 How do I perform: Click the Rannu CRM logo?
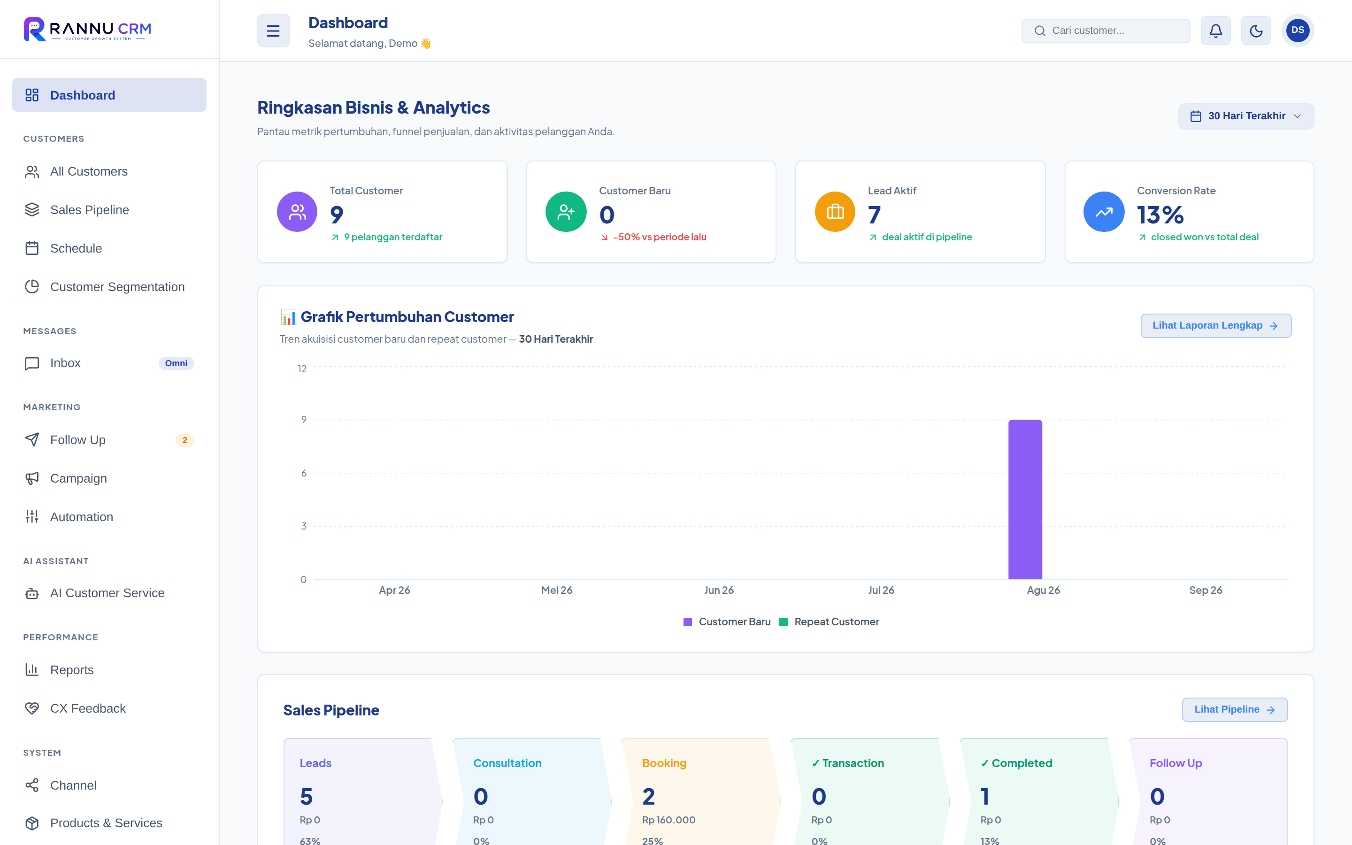(88, 29)
